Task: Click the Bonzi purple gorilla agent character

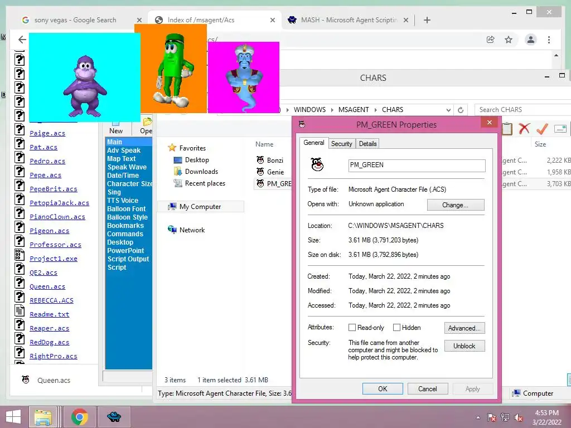Action: (x=85, y=86)
